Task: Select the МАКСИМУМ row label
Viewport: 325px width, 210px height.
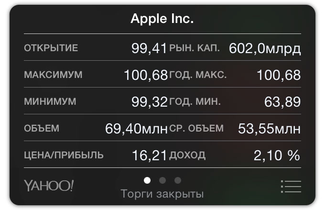Action: coord(53,75)
